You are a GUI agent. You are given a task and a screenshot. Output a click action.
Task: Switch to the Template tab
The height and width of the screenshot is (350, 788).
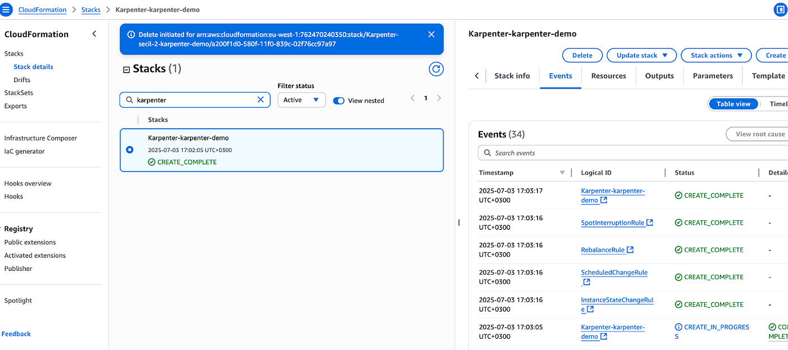pyautogui.click(x=768, y=76)
